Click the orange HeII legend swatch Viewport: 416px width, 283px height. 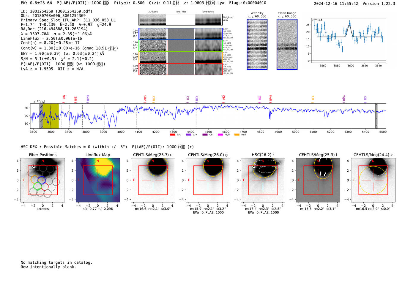pyautogui.click(x=237, y=135)
